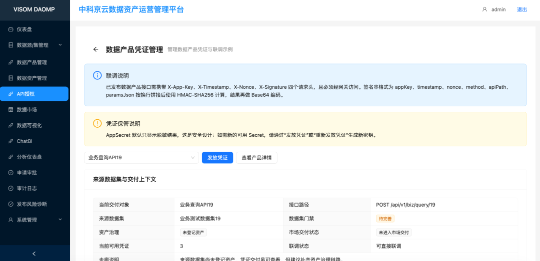The width and height of the screenshot is (540, 261).
Task: Open 分析仪表盘 menu item
Action: click(35, 157)
